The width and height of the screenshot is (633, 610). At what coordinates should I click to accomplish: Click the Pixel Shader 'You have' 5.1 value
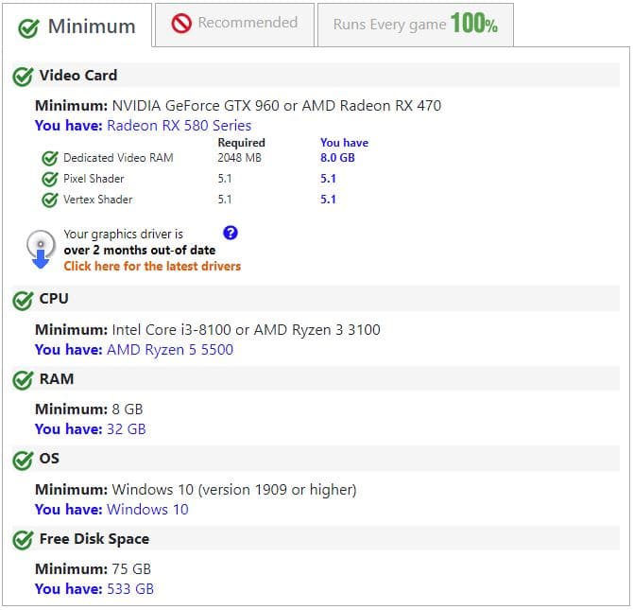point(328,179)
